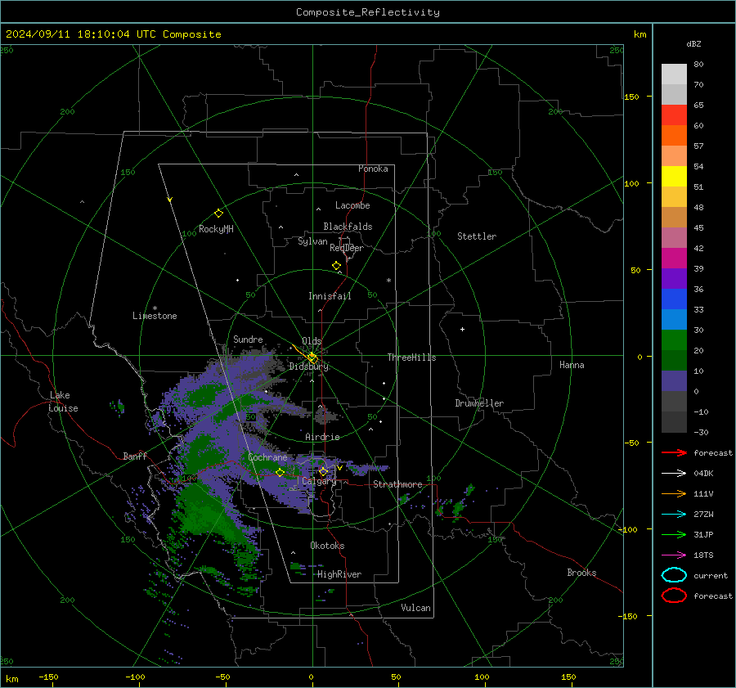The height and width of the screenshot is (688, 736).
Task: Click the yellow diamond marker under Cochrane
Action: 280,472
